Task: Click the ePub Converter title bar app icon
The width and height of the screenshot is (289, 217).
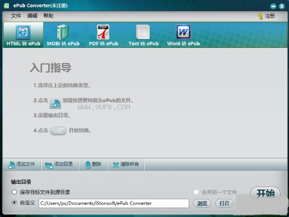Action: 6,6
